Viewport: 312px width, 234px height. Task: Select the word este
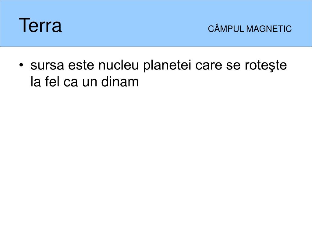(x=81, y=65)
